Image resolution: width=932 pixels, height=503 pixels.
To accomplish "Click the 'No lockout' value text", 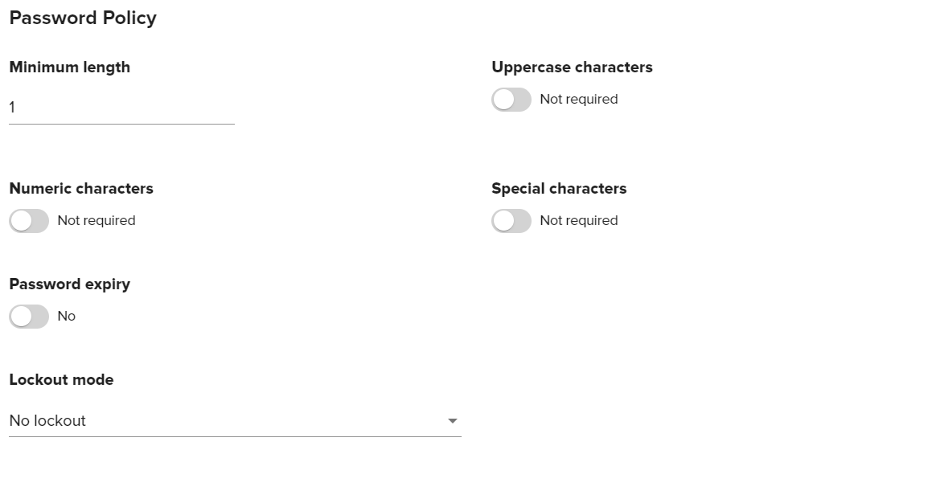I will [47, 421].
